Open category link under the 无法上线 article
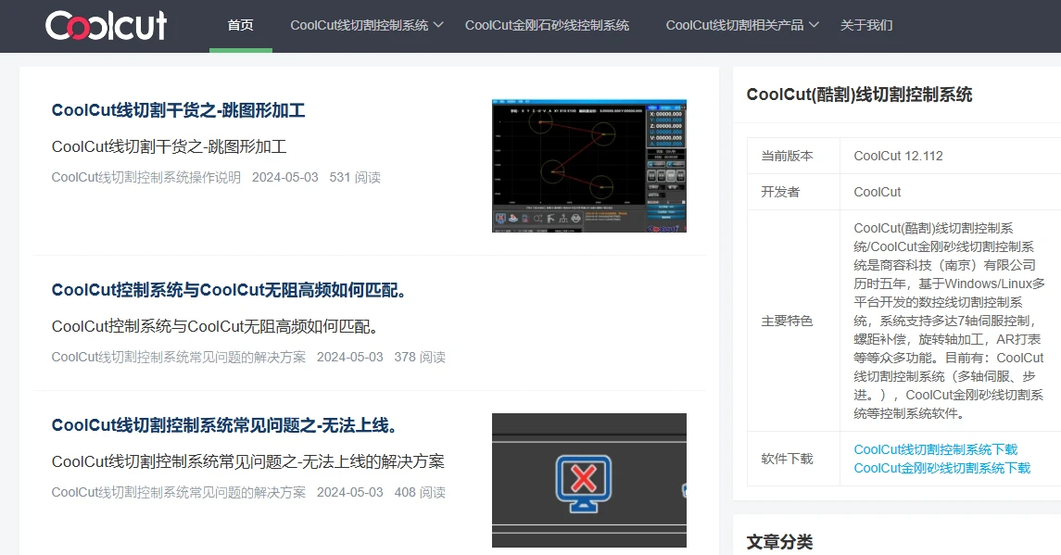 178,492
